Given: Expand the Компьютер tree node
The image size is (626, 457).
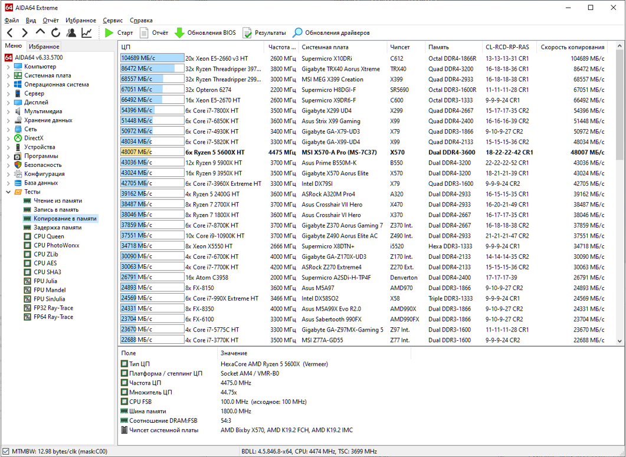Looking at the screenshot, I should 8,67.
